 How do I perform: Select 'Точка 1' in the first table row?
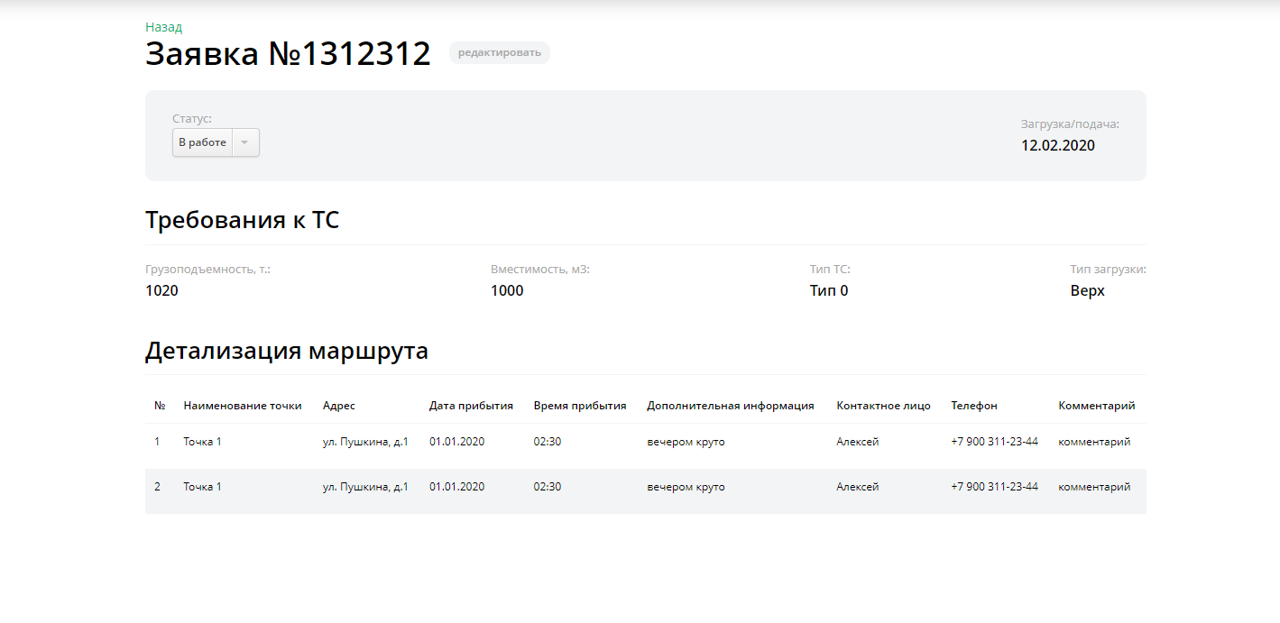click(202, 442)
